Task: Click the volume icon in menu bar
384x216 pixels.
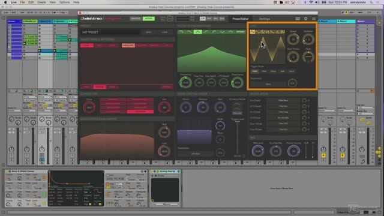Action: click(317, 2)
